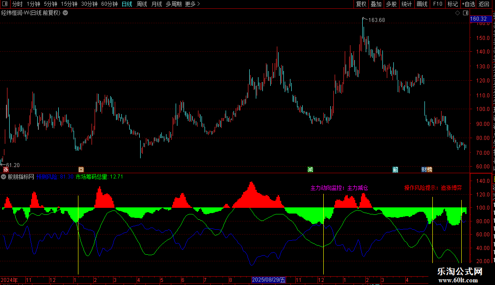The height and width of the screenshot is (285, 495).
Task: Switch to 日线 daily chart
Action: [x=127, y=4]
